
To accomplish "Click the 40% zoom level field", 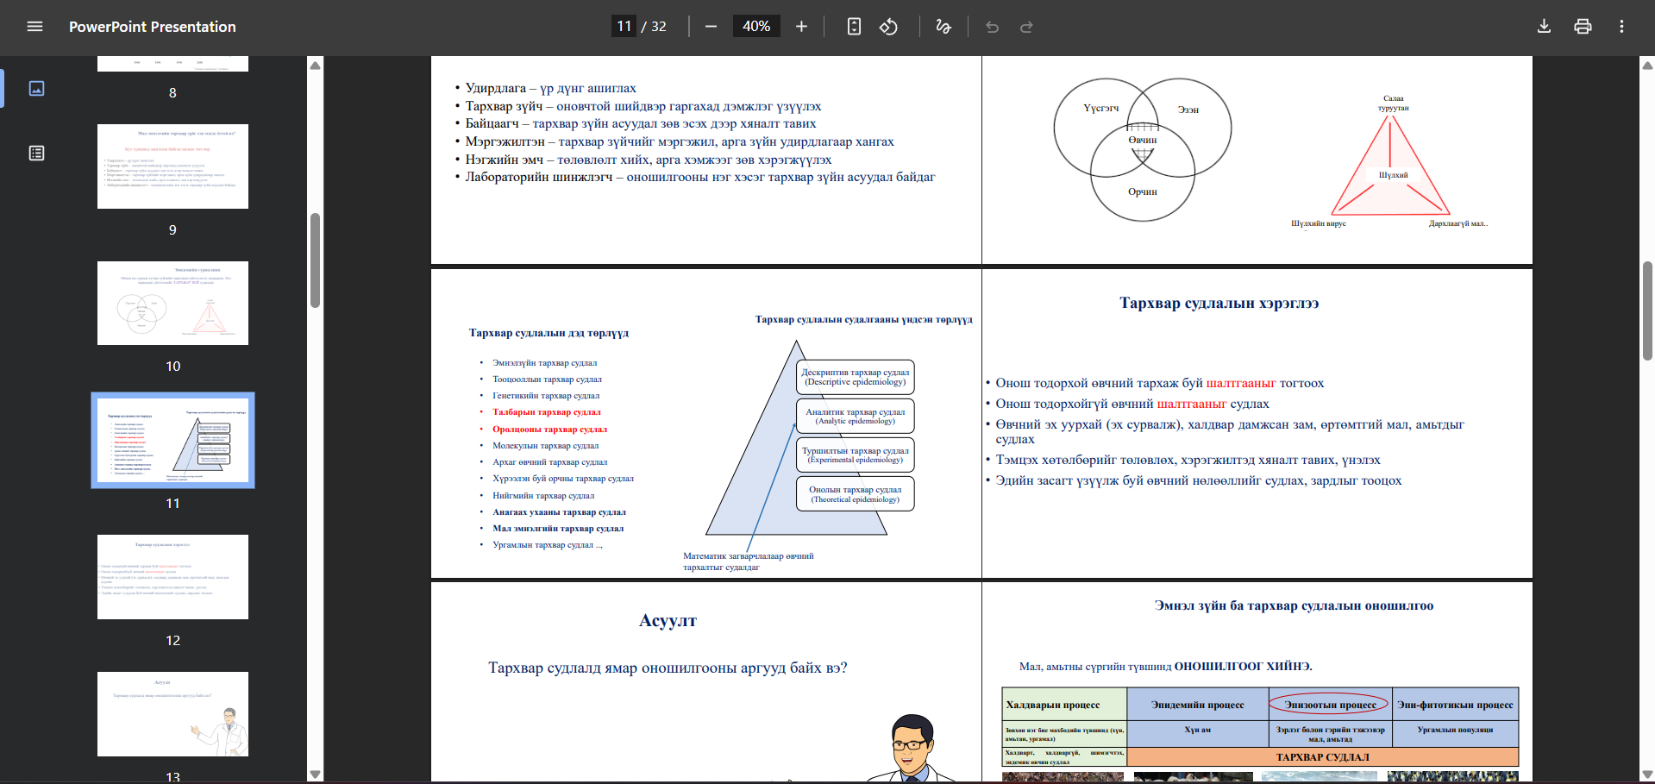I will coord(756,27).
